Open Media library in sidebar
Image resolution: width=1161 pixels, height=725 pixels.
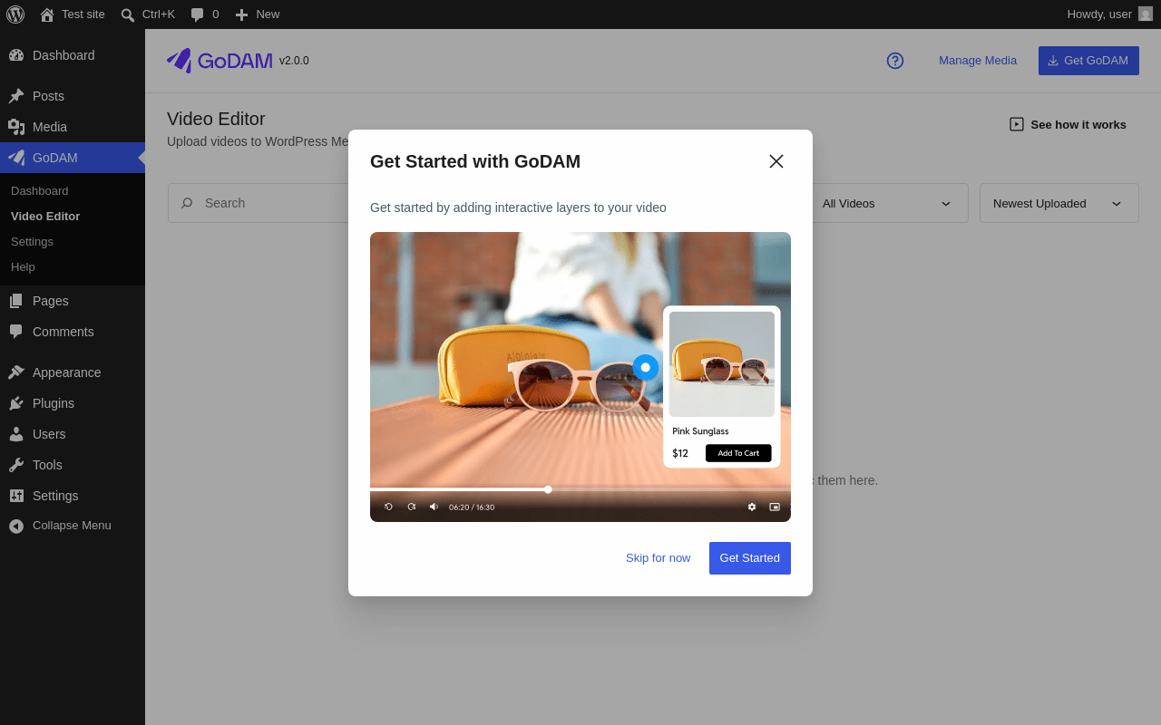tap(73, 127)
